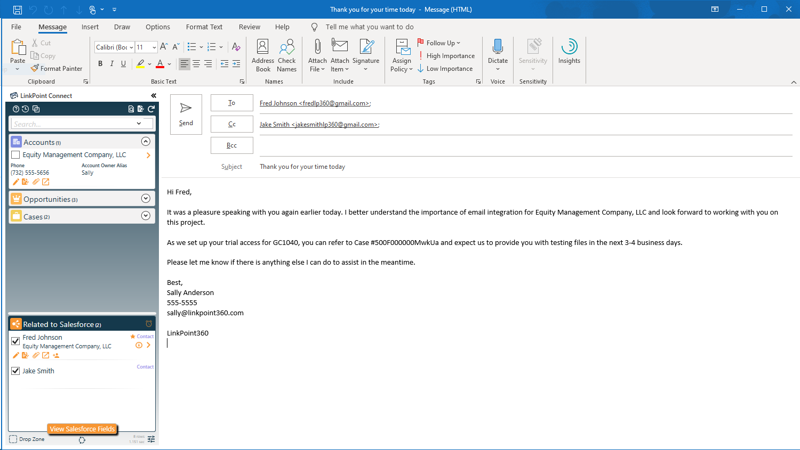Uncheck the Jake Smith checkbox

click(x=15, y=371)
